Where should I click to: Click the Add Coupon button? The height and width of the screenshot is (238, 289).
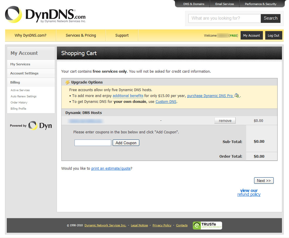pos(126,143)
